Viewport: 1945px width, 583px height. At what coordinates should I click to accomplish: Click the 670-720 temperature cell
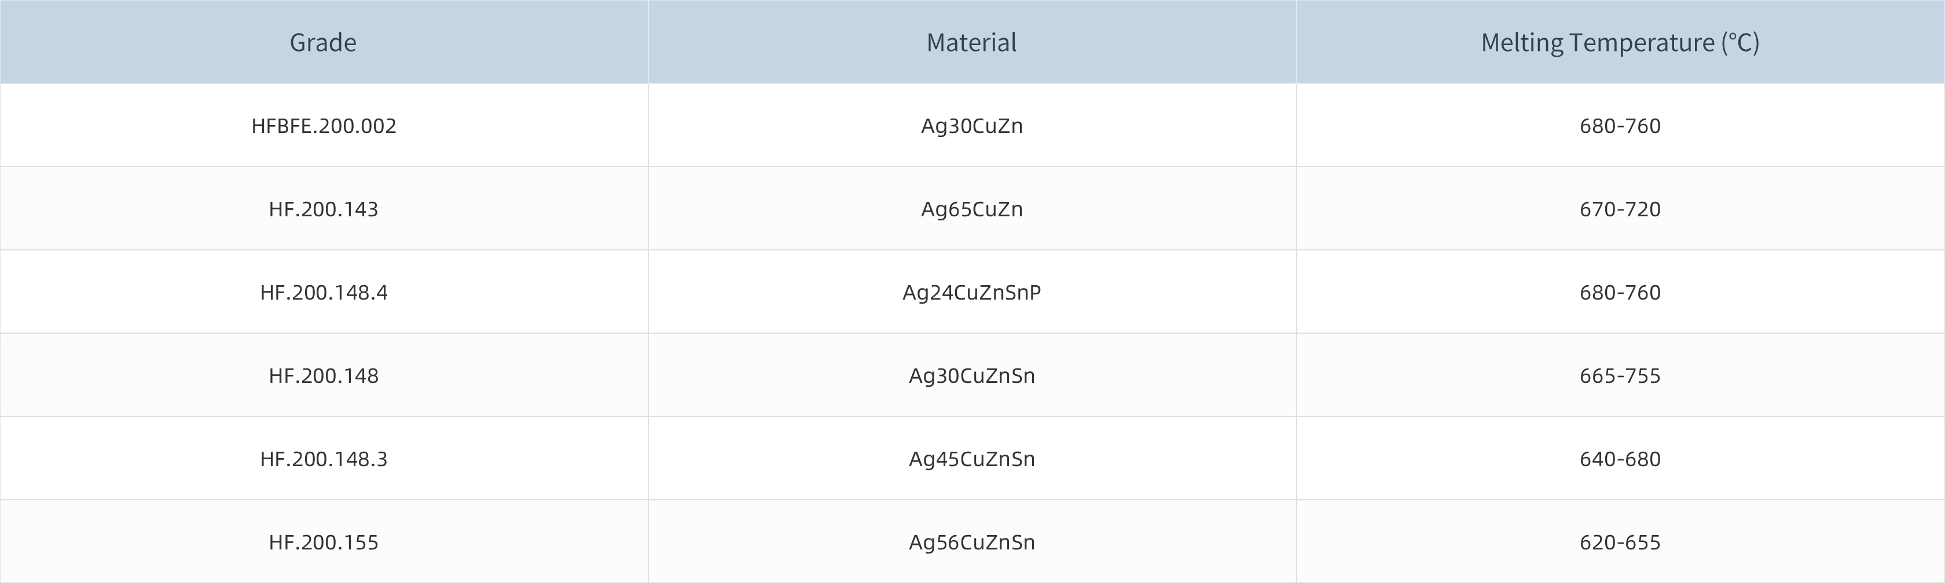click(x=1620, y=209)
